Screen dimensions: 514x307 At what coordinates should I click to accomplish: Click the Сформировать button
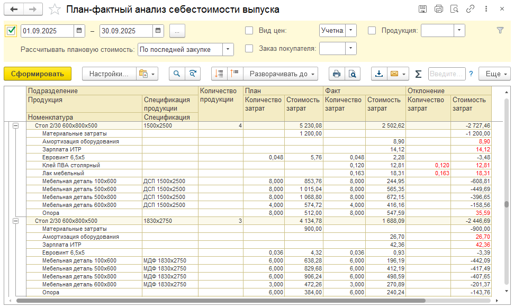click(37, 74)
